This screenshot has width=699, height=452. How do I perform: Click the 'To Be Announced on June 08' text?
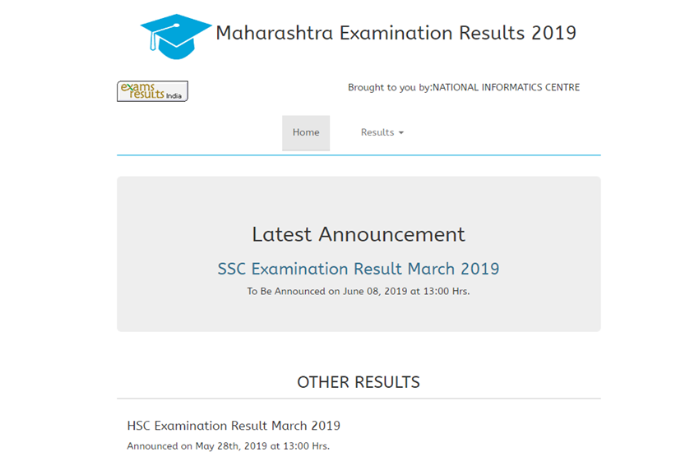click(358, 291)
